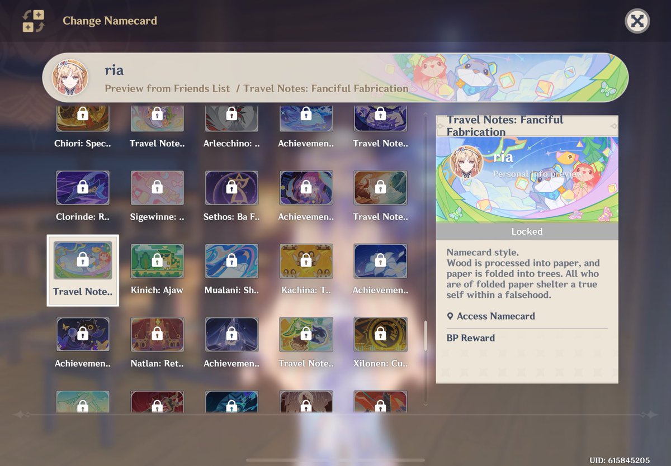Select the Mualani: Sh.. namecard
This screenshot has height=466, width=671.
(231, 270)
